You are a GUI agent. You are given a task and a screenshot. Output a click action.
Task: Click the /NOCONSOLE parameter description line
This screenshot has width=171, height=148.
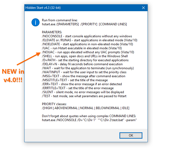(87, 36)
